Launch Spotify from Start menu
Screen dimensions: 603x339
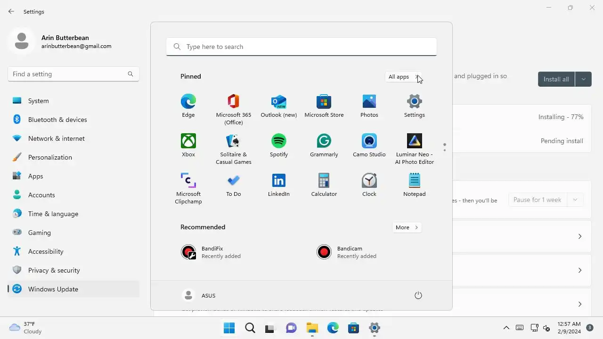click(x=279, y=145)
